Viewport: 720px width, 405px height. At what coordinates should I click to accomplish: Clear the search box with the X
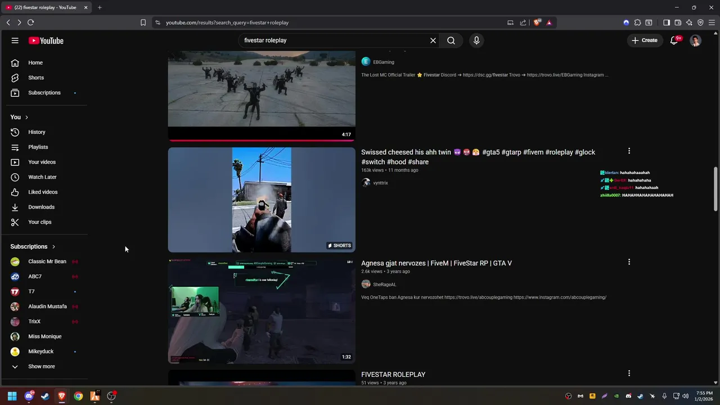[433, 40]
